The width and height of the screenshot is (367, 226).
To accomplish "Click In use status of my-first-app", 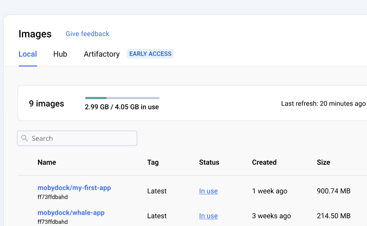I will coord(208,191).
